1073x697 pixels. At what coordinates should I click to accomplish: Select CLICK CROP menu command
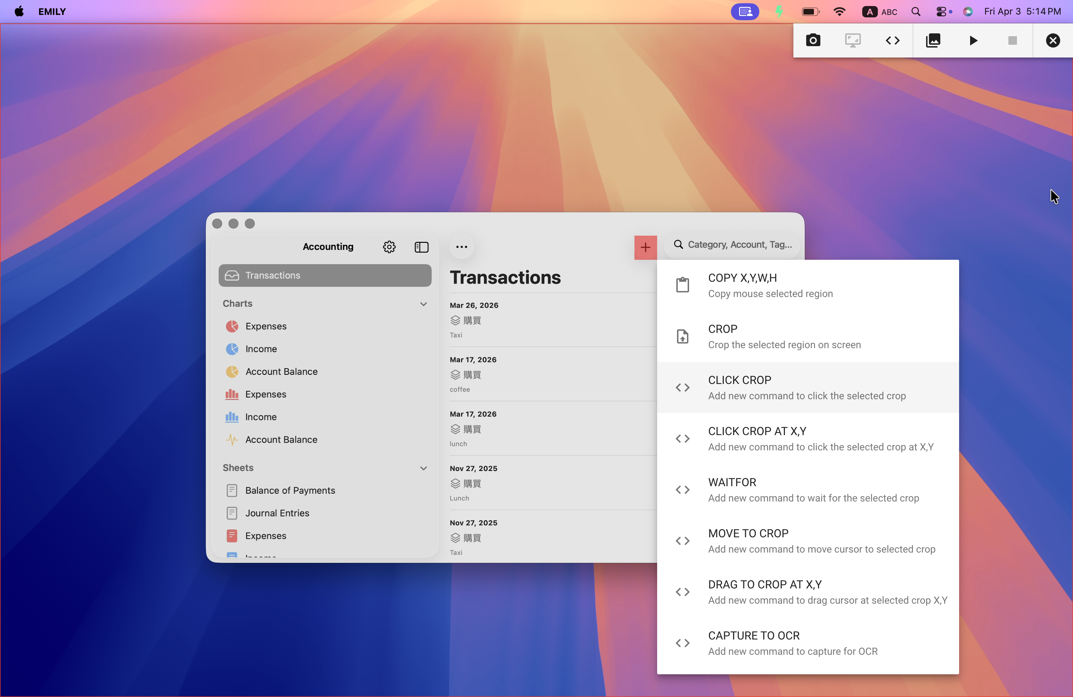pyautogui.click(x=807, y=387)
